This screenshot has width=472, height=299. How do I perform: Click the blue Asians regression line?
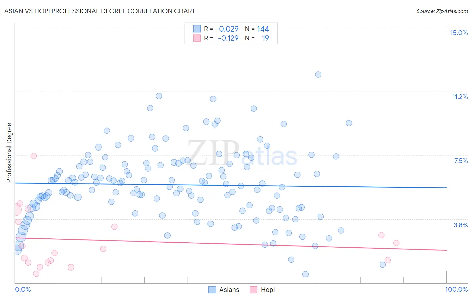point(231,185)
